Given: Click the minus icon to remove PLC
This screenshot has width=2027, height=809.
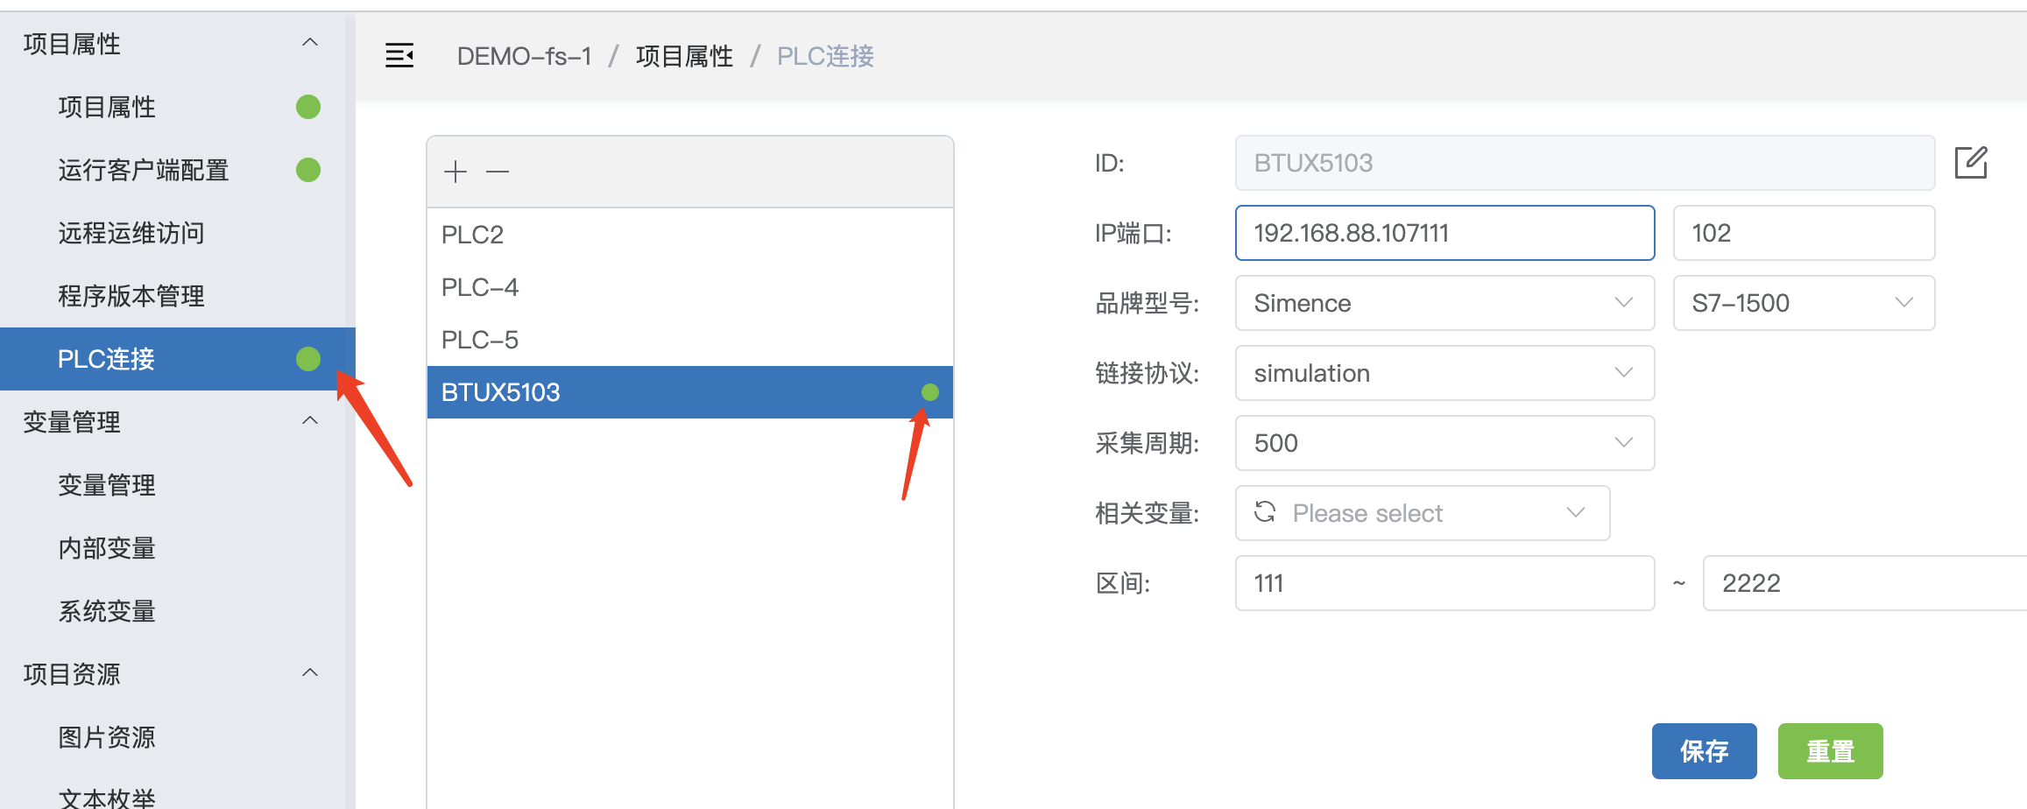Looking at the screenshot, I should [498, 172].
